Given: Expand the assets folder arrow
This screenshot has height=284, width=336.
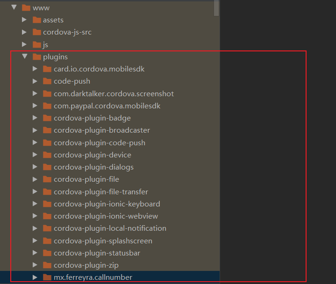Looking at the screenshot, I should [24, 20].
